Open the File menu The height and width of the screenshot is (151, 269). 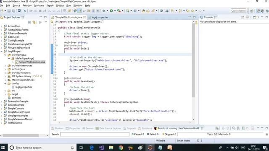click(x=2, y=5)
